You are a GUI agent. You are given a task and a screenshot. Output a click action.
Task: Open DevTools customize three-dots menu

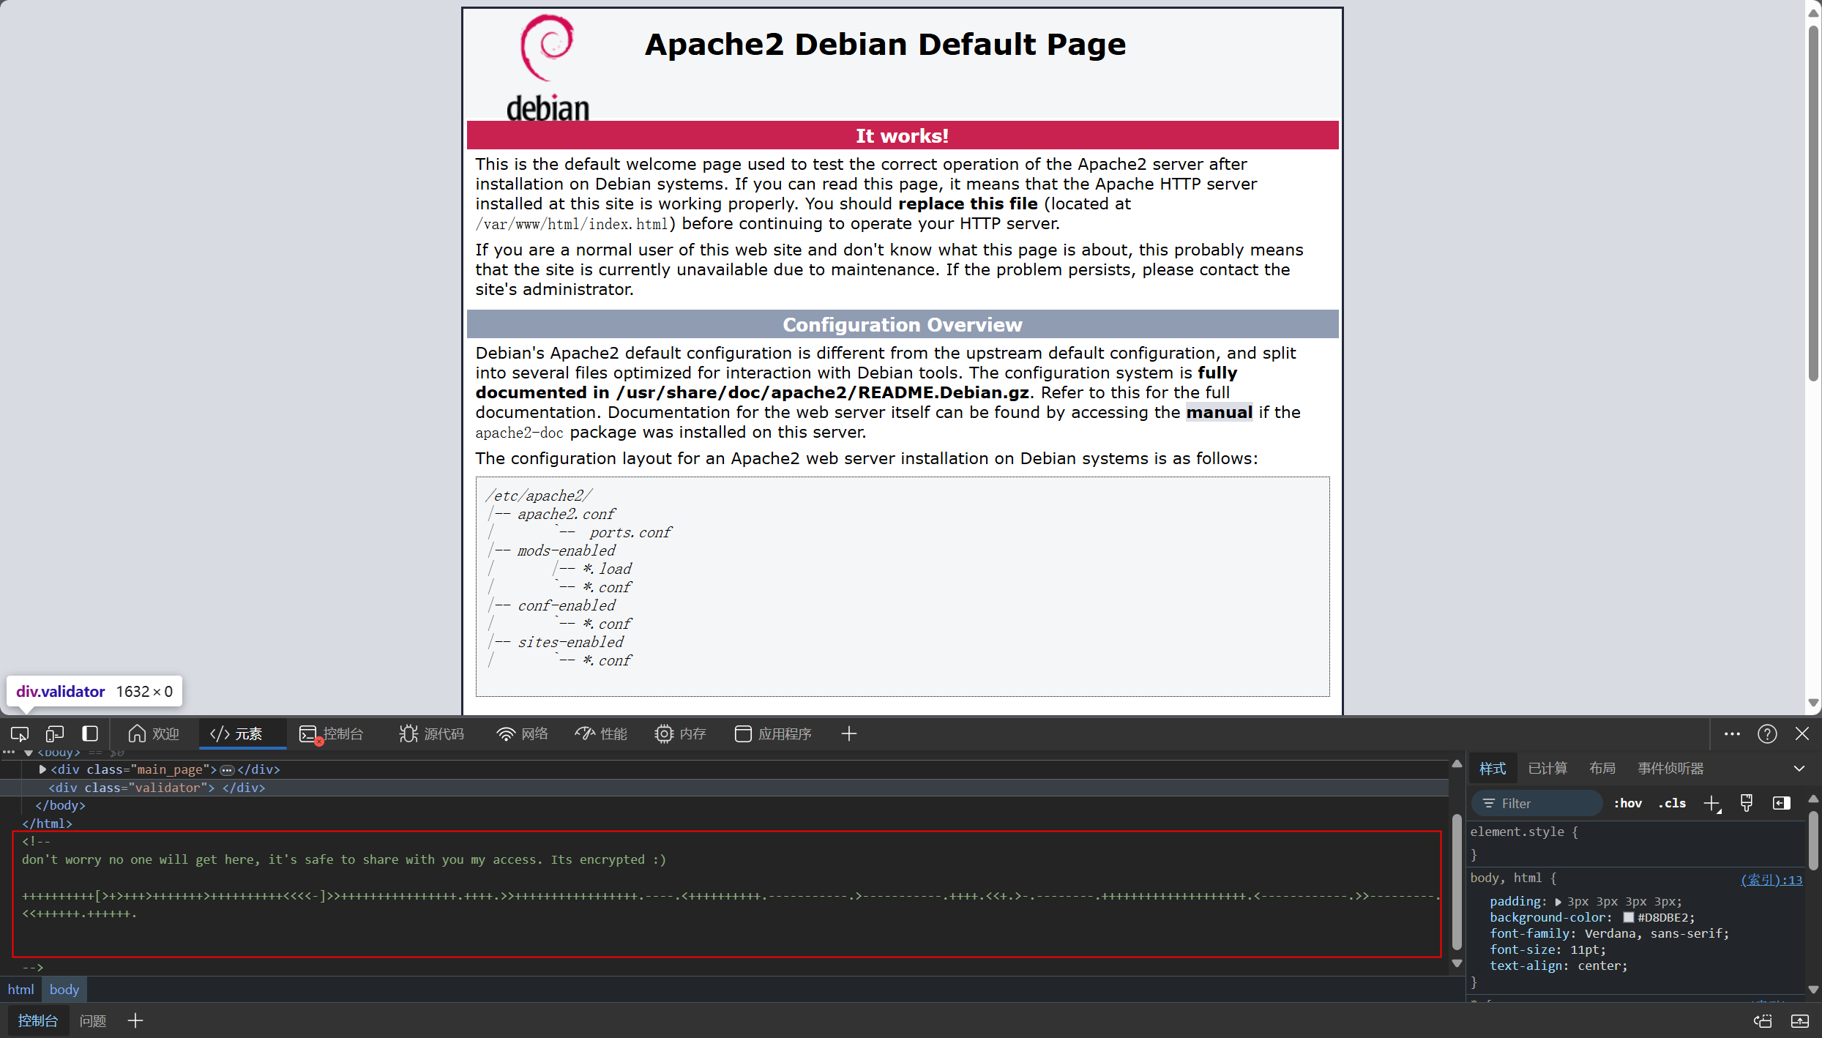pos(1732,733)
